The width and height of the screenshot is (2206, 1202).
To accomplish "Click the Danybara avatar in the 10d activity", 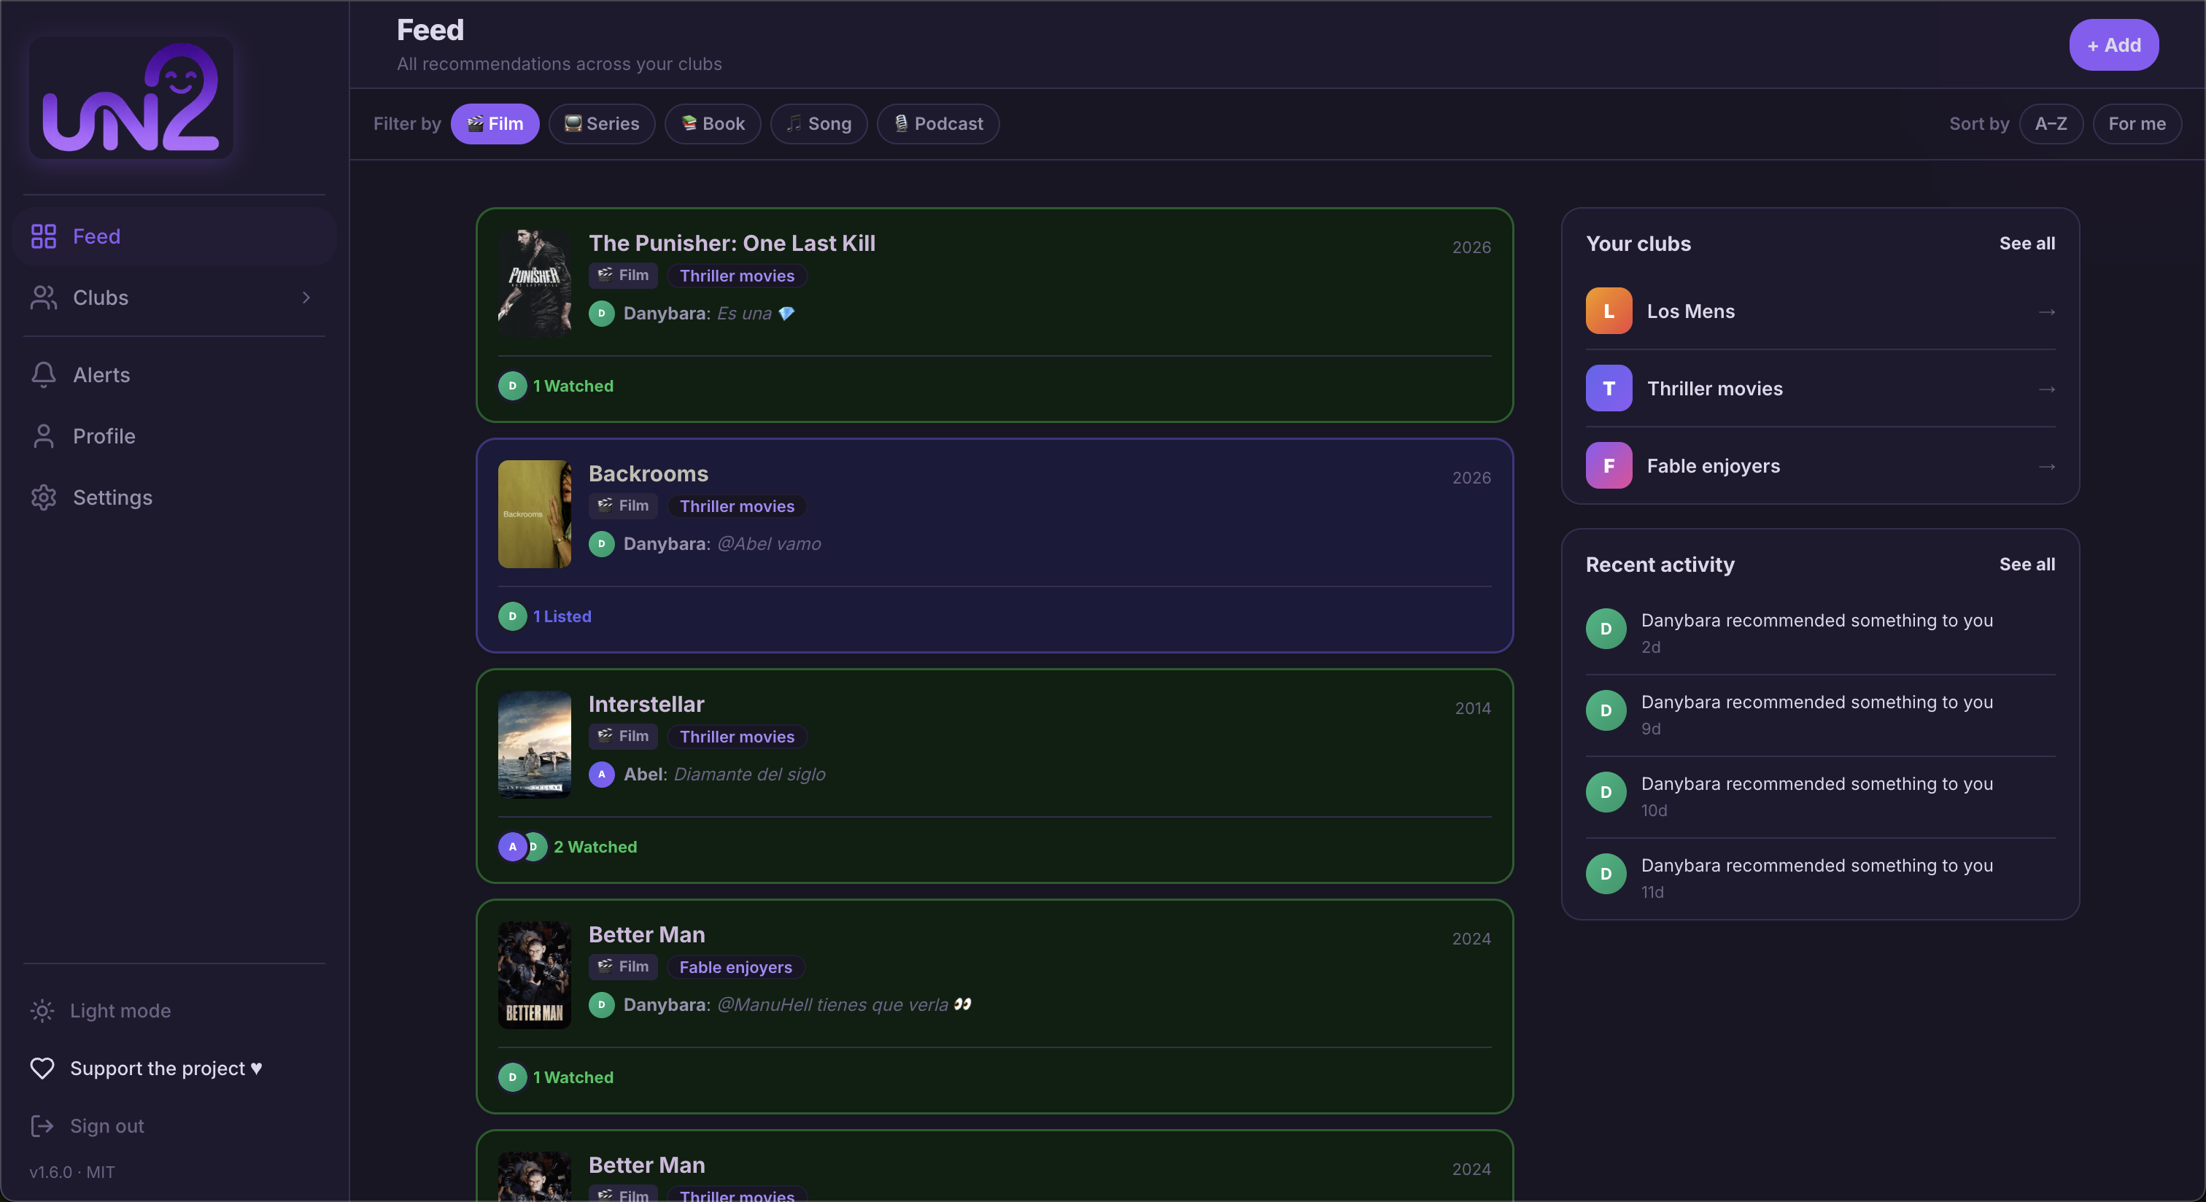I will (x=1606, y=793).
